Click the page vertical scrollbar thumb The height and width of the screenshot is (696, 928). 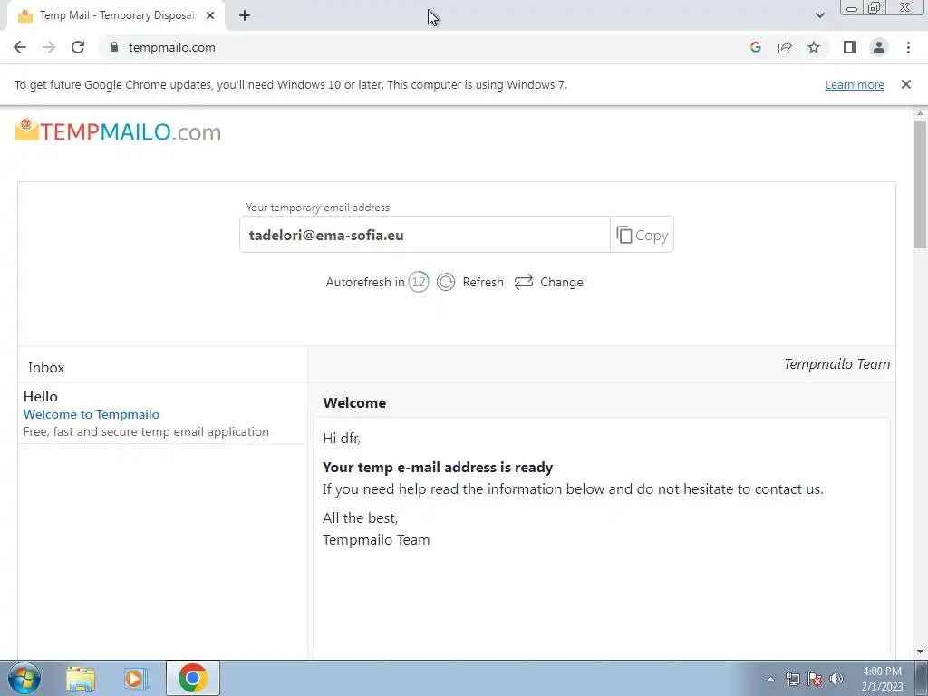[920, 184]
